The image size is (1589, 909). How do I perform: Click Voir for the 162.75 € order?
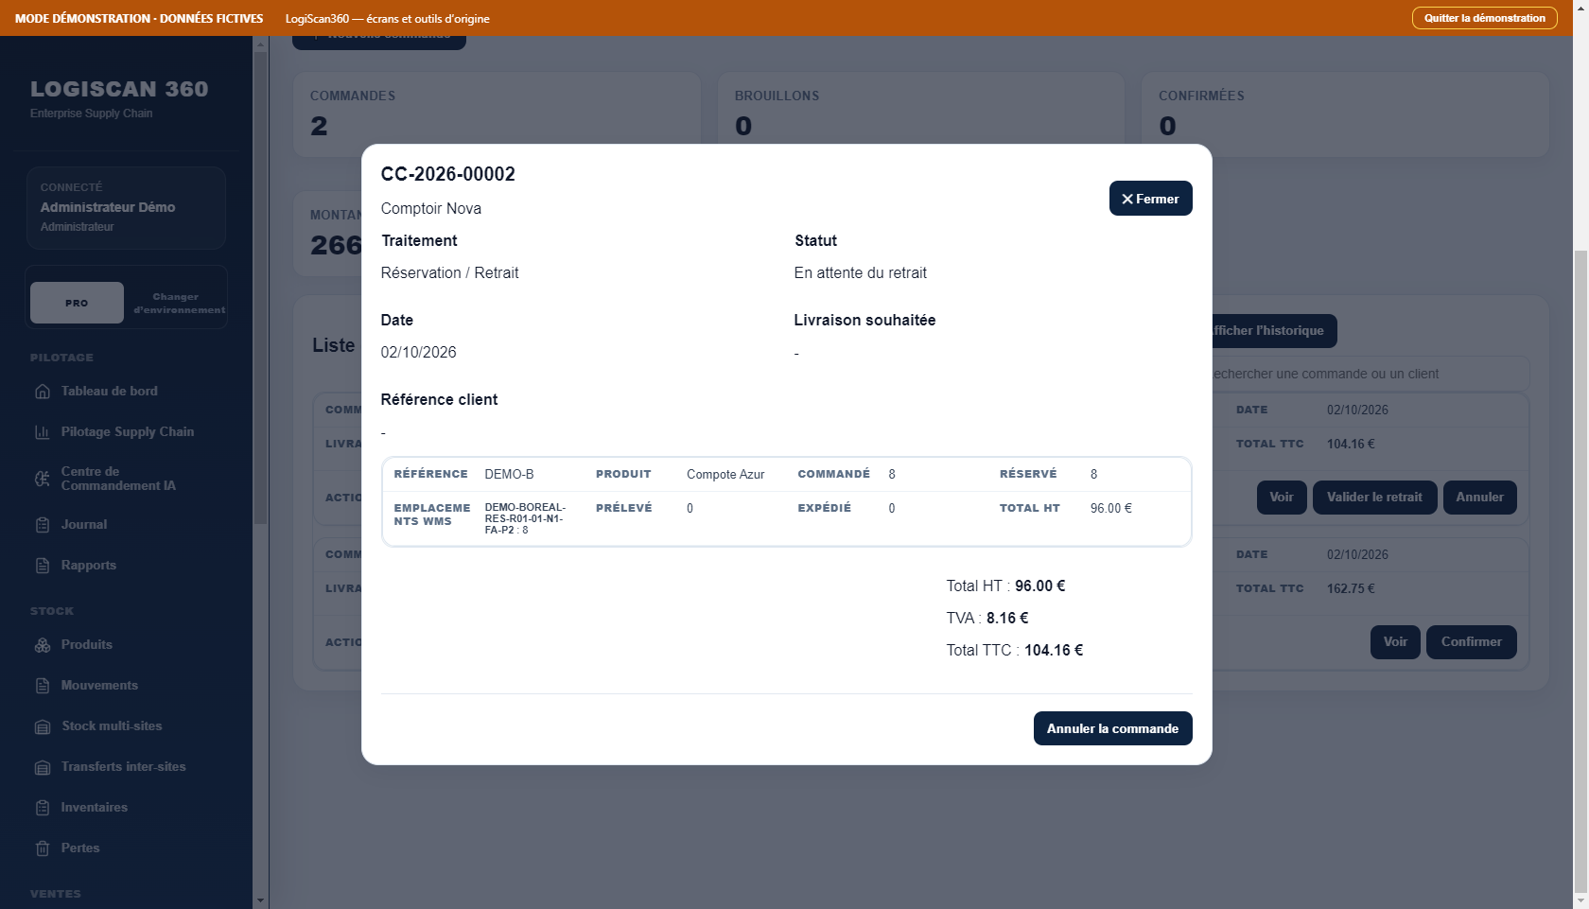(1395, 642)
